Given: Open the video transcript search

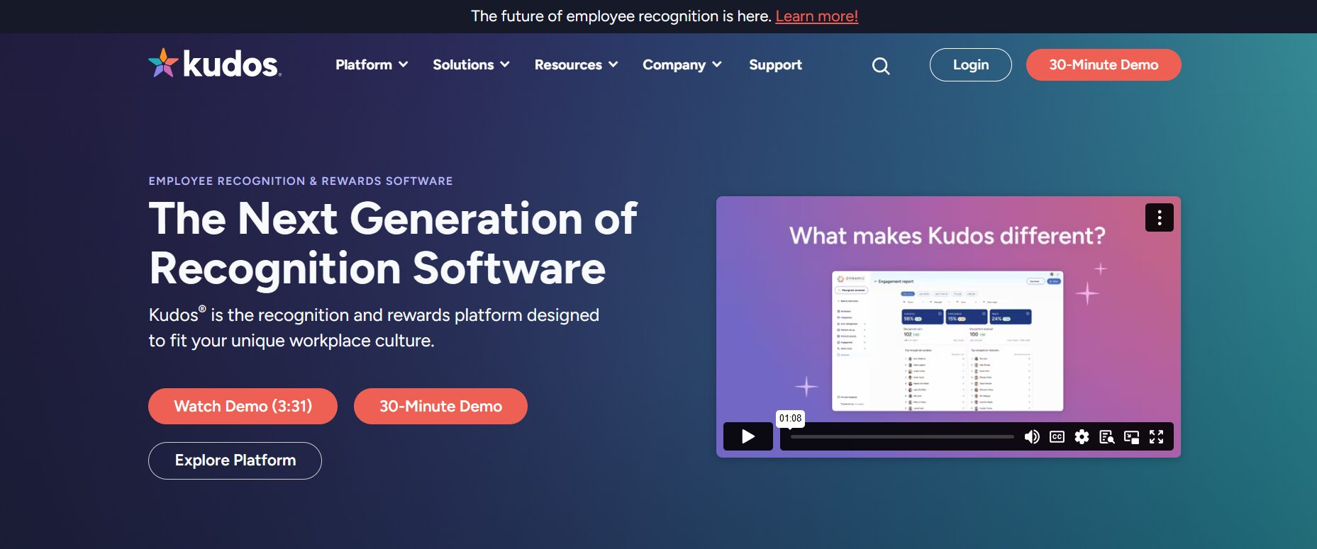Looking at the screenshot, I should (1106, 437).
